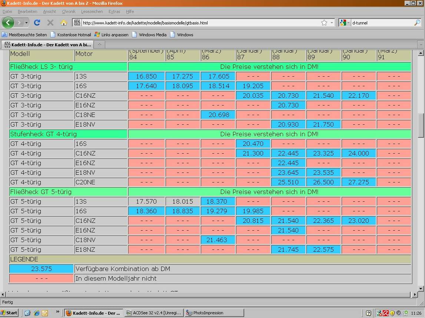The width and height of the screenshot is (425, 318).
Task: Open the Chronik menu
Action: click(69, 12)
